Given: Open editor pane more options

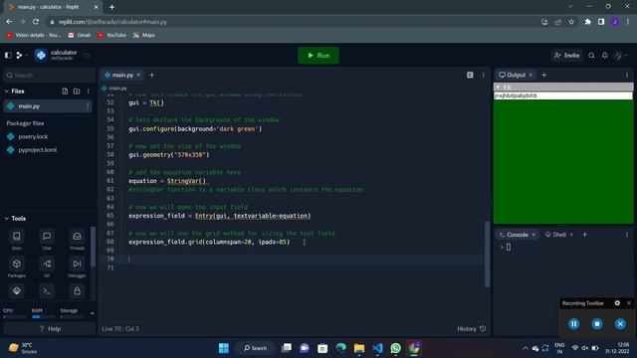Looking at the screenshot, I should click(483, 76).
